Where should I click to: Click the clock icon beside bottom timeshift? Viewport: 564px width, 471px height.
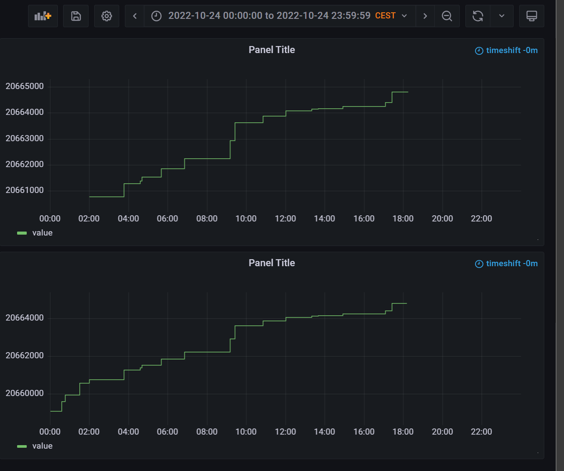tap(479, 264)
